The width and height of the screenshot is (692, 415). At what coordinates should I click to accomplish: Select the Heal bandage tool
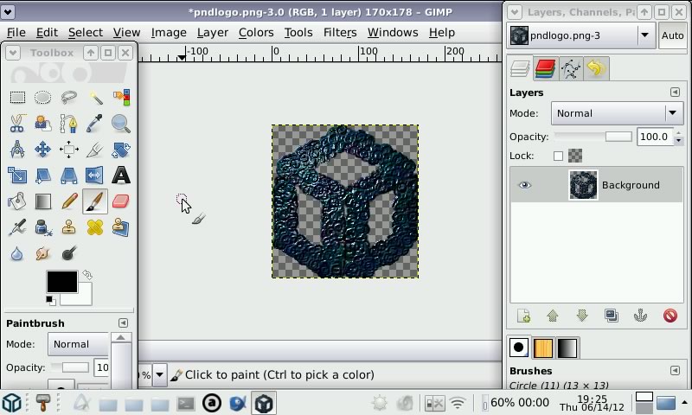point(95,227)
